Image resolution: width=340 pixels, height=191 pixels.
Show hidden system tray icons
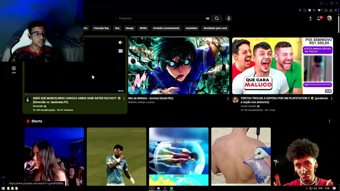(x=307, y=188)
